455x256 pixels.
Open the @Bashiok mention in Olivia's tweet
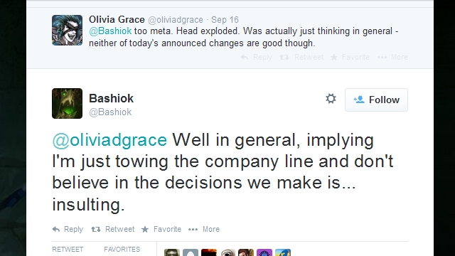110,31
